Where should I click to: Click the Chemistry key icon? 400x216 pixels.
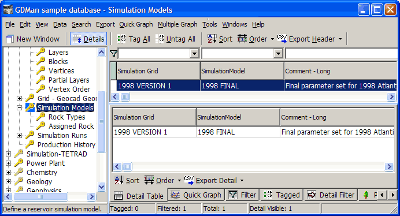tap(19, 172)
